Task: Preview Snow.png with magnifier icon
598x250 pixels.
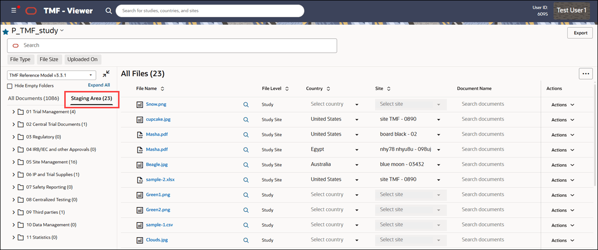Action: coord(246,104)
